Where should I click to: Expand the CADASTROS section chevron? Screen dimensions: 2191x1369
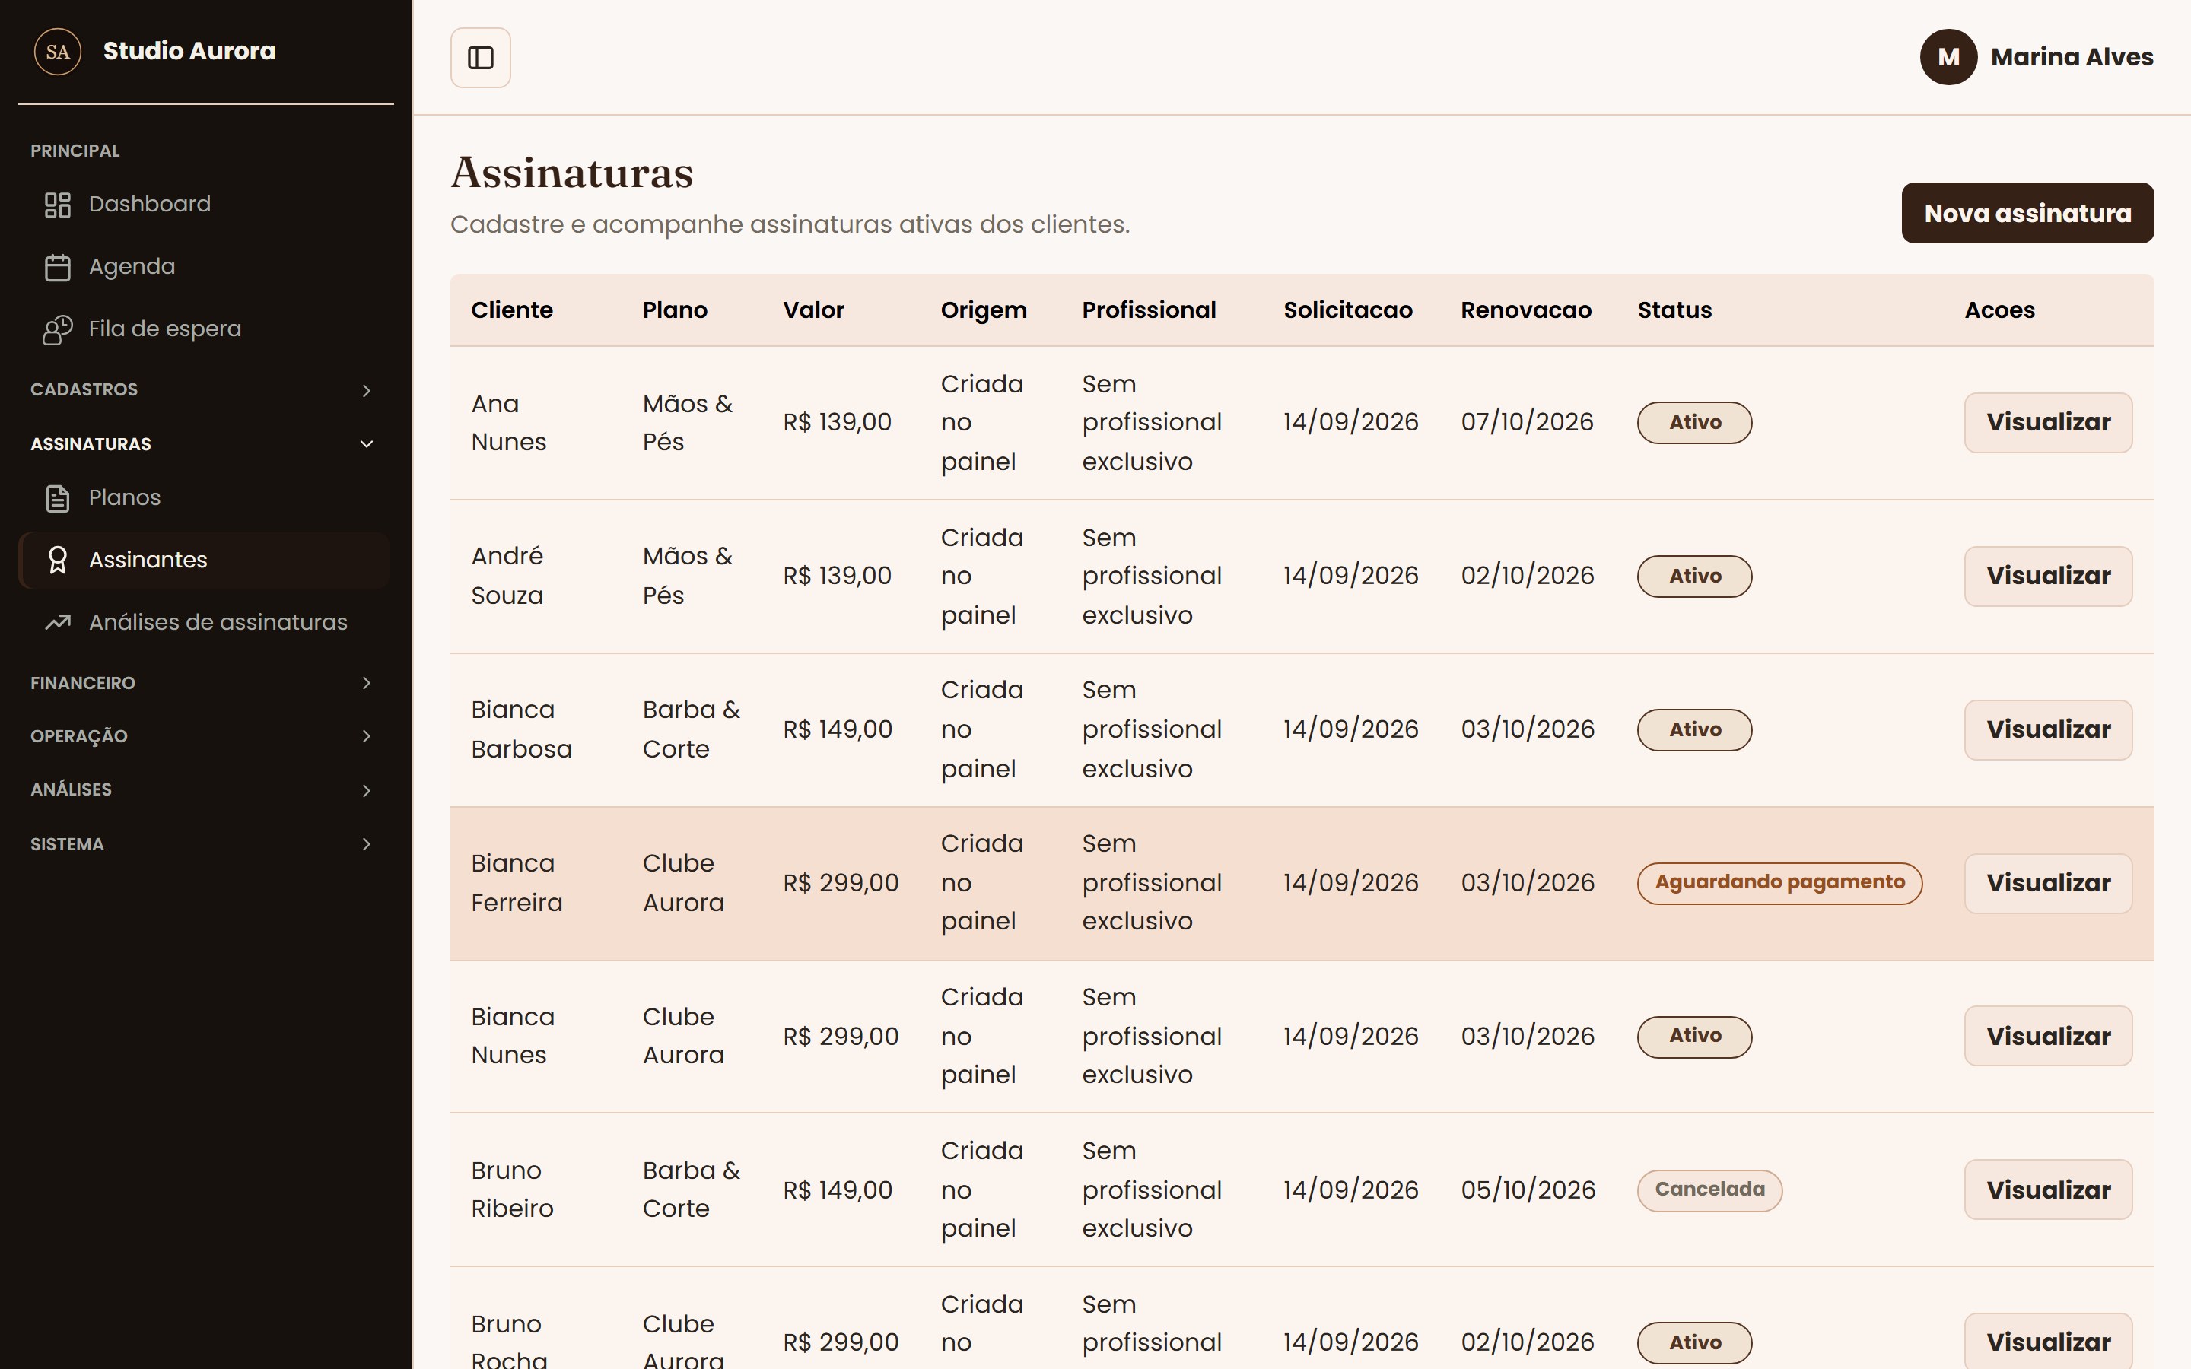tap(367, 390)
